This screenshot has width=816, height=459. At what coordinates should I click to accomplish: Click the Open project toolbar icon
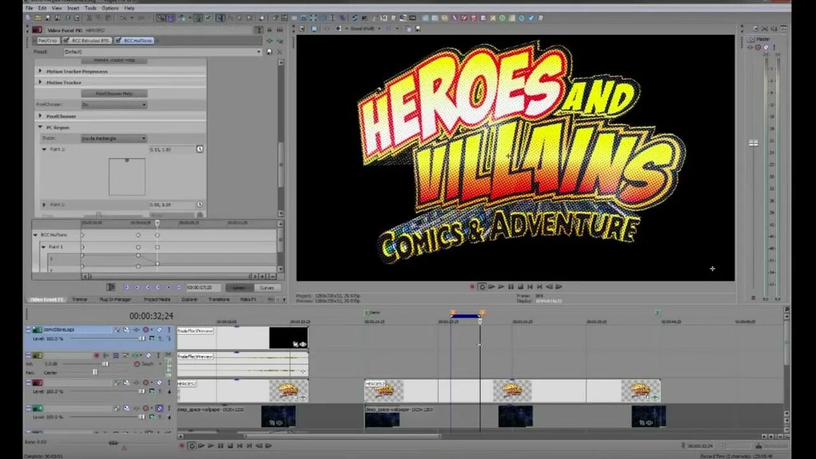coord(39,18)
